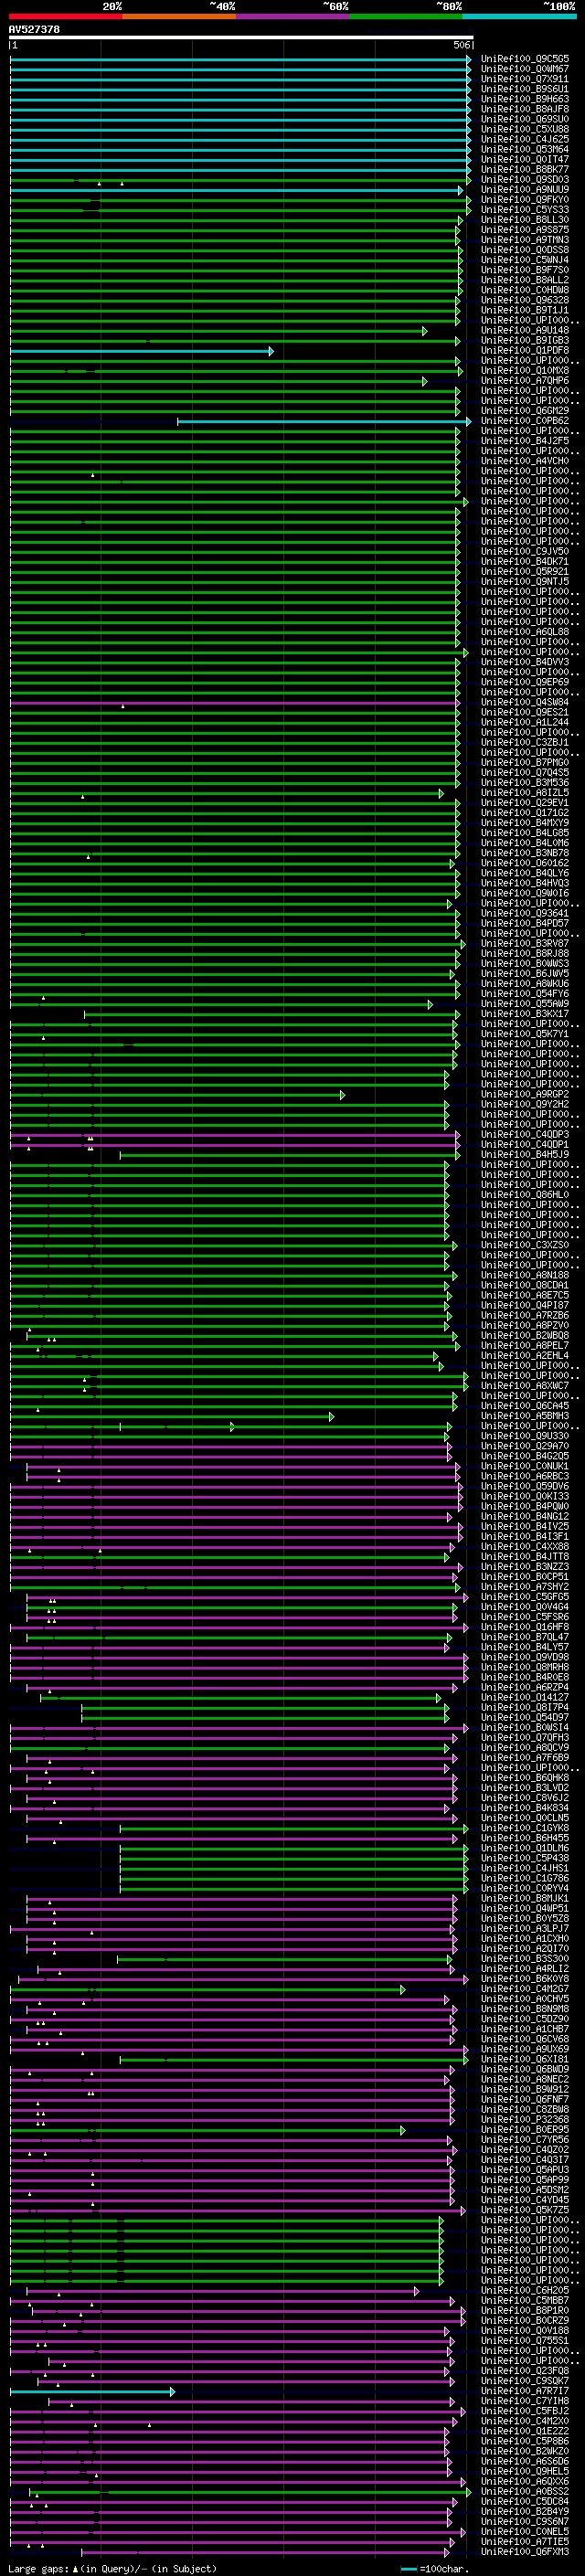
Task: Select the UniRef100_Q5K7Z5 entry
Action: pos(524,2211)
